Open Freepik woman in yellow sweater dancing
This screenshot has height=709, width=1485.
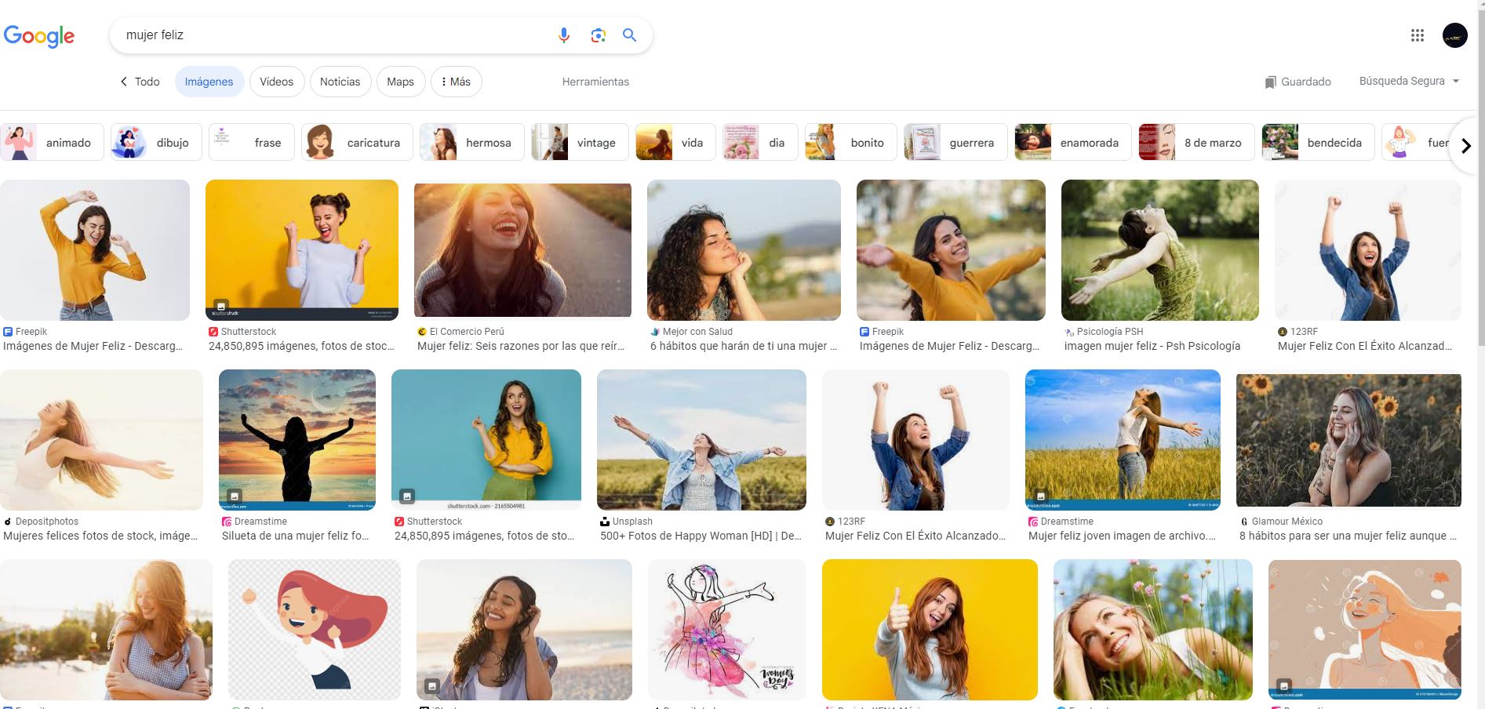95,250
